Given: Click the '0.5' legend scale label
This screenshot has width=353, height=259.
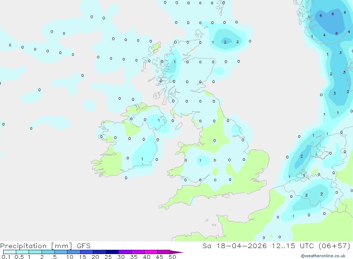Looking at the screenshot, I should 19,257.
